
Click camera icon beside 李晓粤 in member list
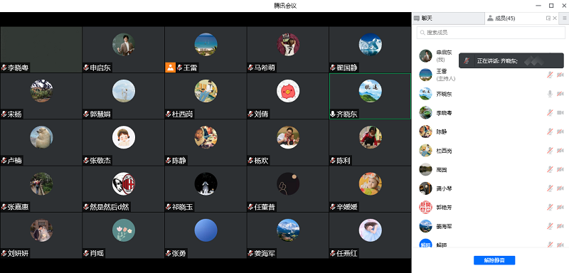[x=560, y=113]
